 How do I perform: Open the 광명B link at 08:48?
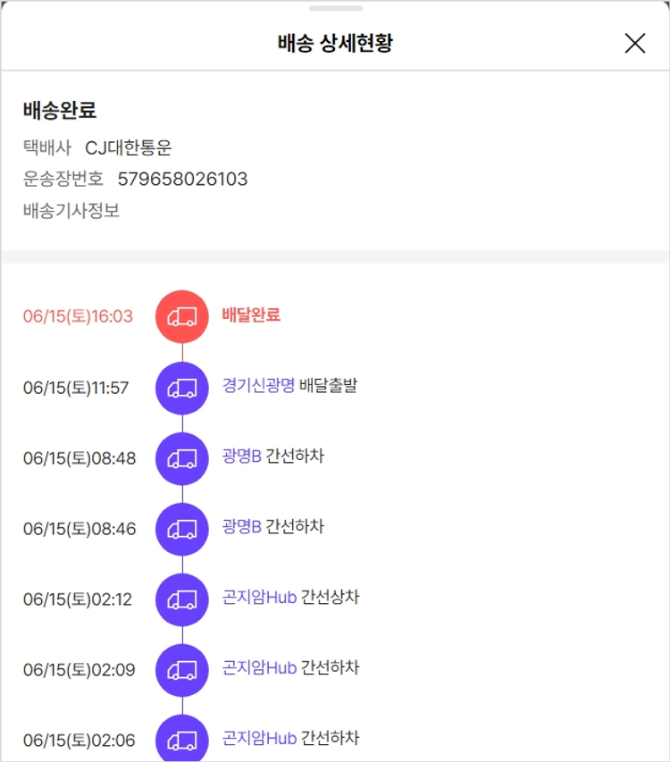pos(241,456)
